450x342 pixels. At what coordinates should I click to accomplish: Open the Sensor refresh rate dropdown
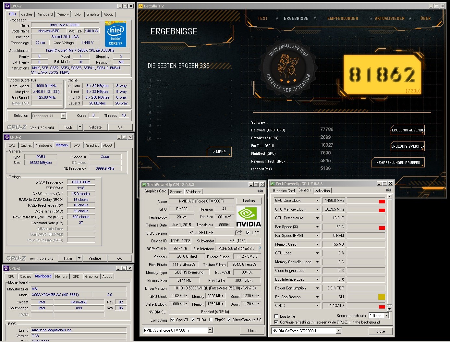point(386,316)
